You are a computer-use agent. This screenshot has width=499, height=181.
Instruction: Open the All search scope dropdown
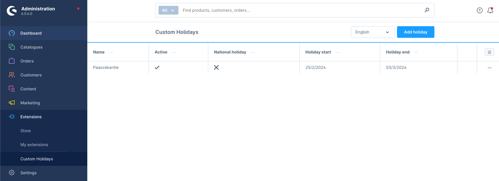168,10
